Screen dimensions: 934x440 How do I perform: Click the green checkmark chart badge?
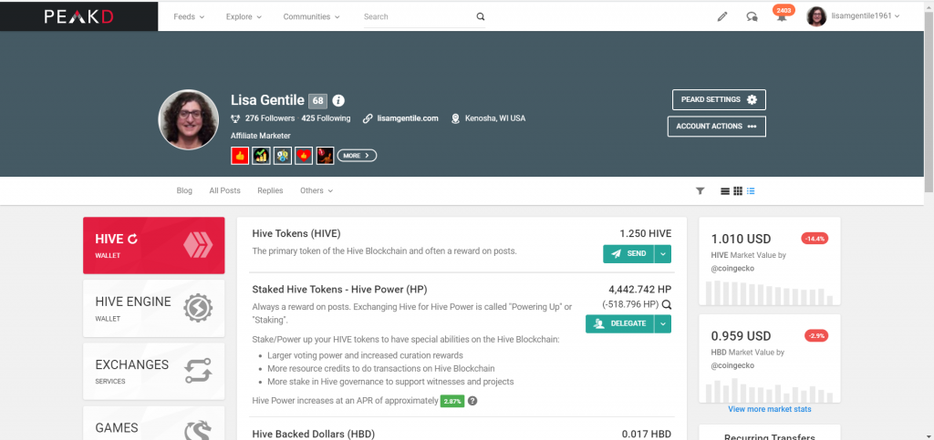pyautogui.click(x=261, y=156)
